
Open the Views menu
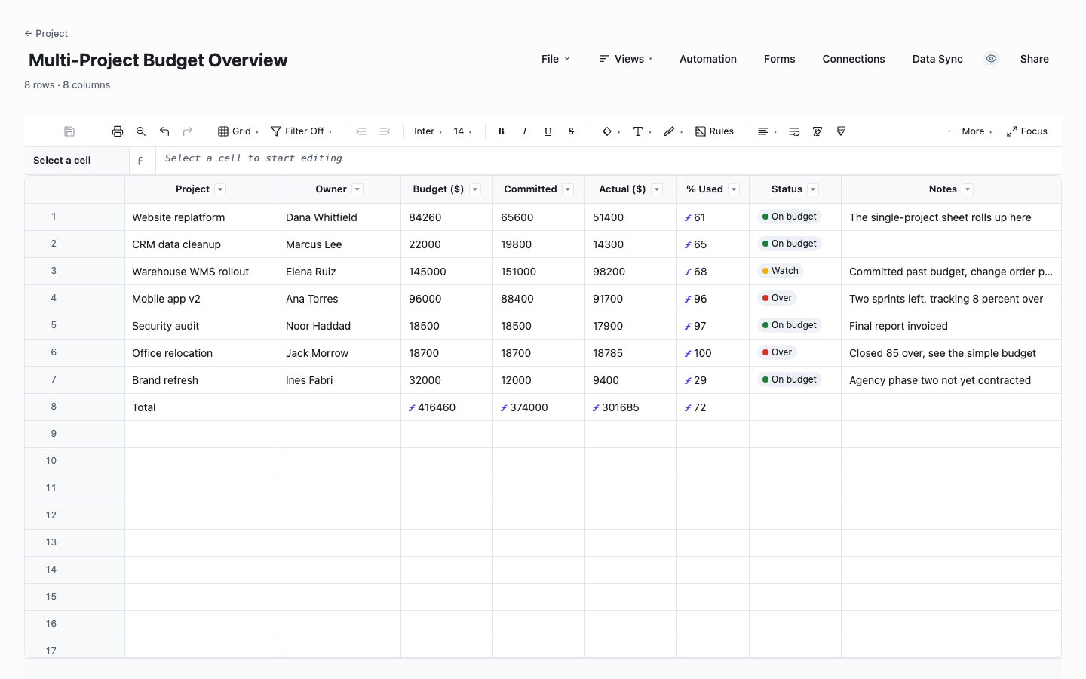coord(626,59)
